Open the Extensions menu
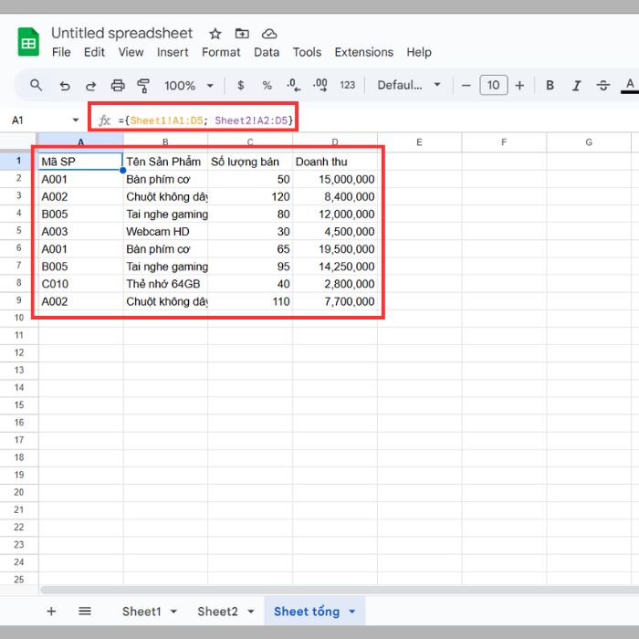639x639 pixels. (364, 52)
